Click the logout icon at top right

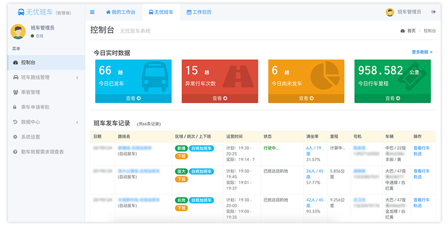433,12
